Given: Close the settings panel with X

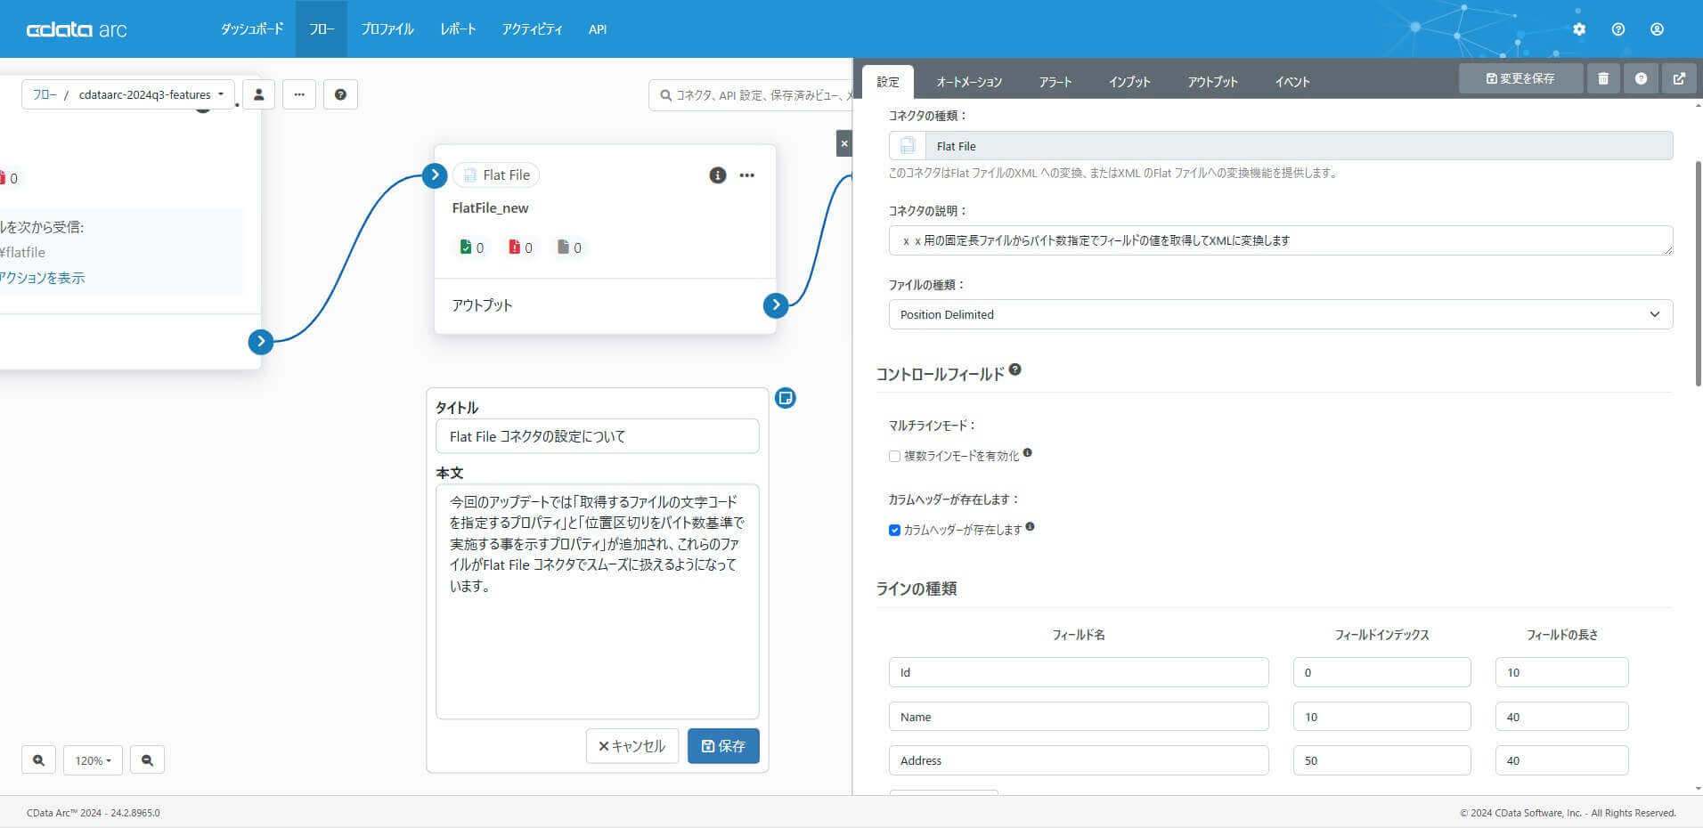Looking at the screenshot, I should click(844, 143).
